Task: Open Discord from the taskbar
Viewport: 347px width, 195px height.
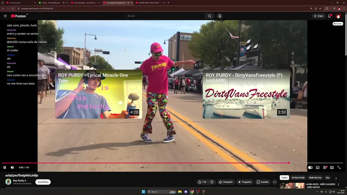Action: point(186,192)
